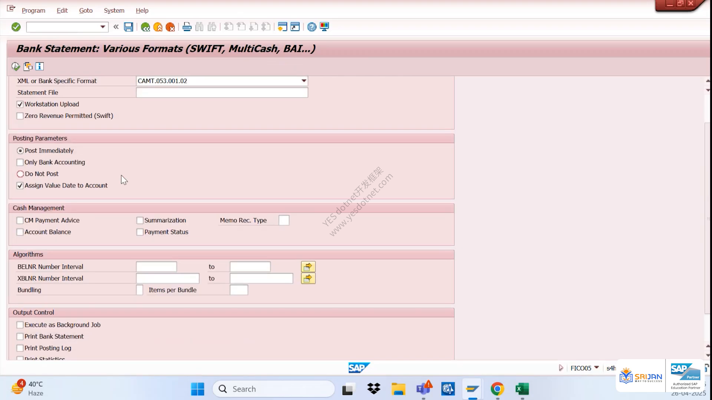Uncheck the Workstation Upload checkbox

tap(20, 104)
